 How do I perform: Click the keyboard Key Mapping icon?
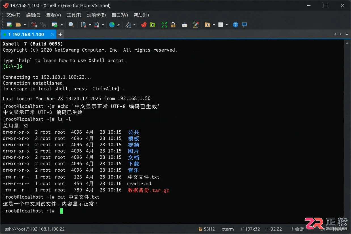click(x=185, y=25)
